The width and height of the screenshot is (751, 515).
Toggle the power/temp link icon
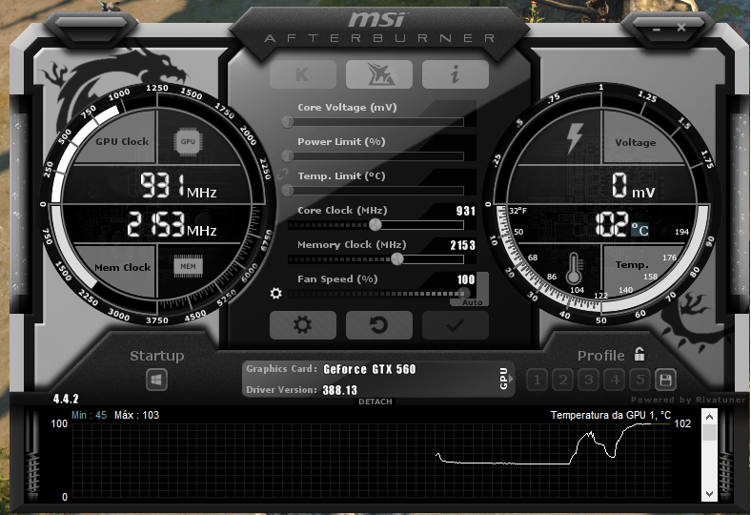(x=283, y=174)
